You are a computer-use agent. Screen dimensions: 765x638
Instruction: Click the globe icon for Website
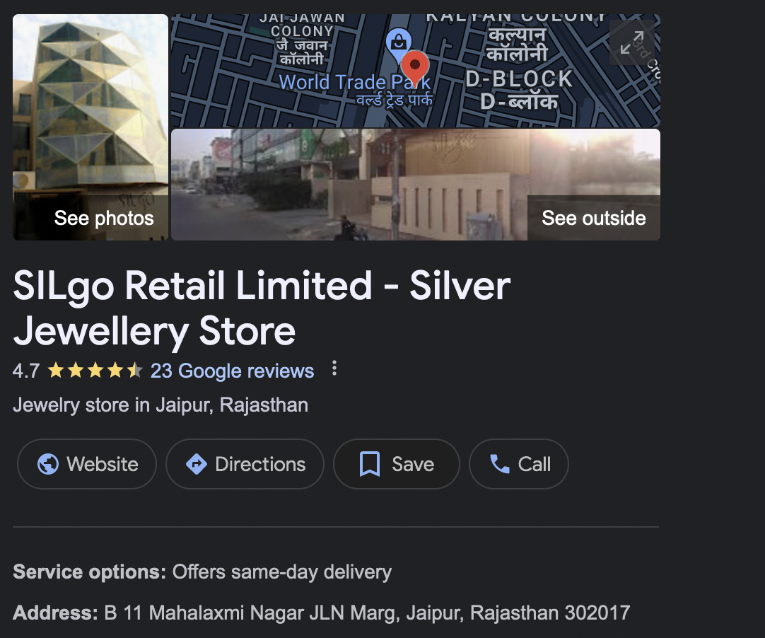tap(48, 464)
